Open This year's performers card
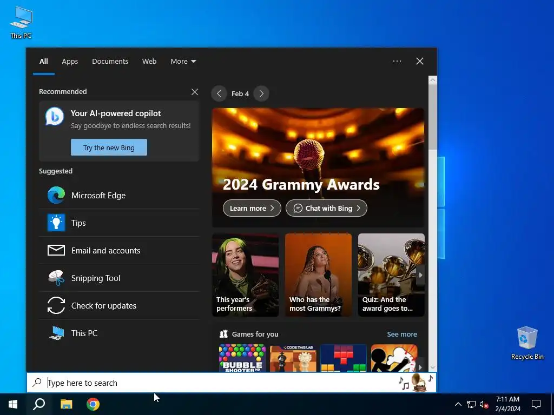 245,275
